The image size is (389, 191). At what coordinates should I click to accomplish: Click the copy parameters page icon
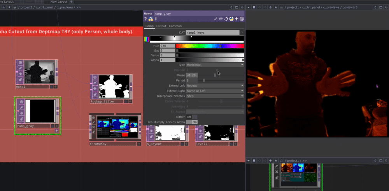tap(226, 19)
